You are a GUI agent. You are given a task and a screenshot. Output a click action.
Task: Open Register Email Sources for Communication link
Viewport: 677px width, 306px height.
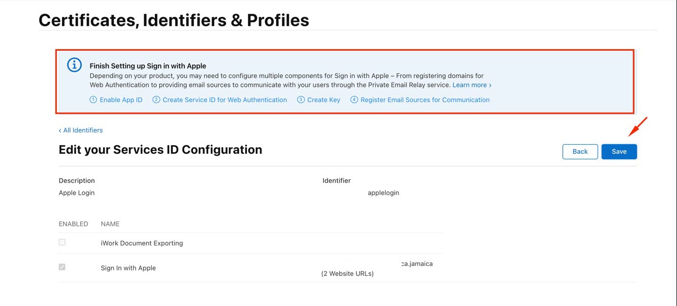(x=425, y=100)
